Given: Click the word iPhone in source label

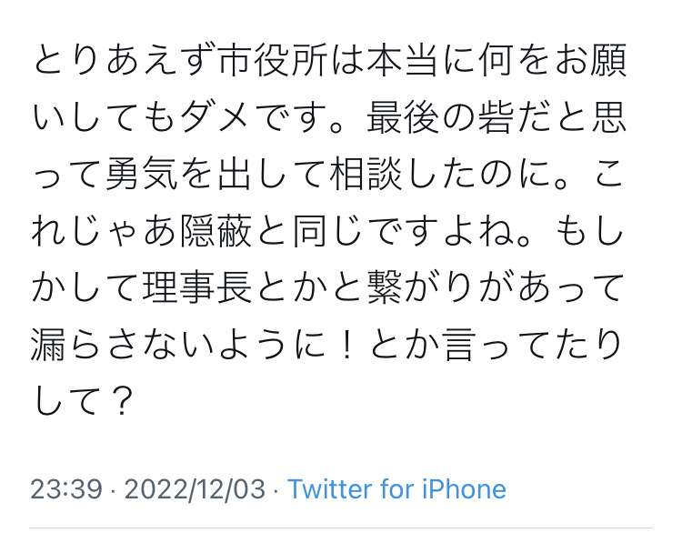Looking at the screenshot, I should (464, 488).
